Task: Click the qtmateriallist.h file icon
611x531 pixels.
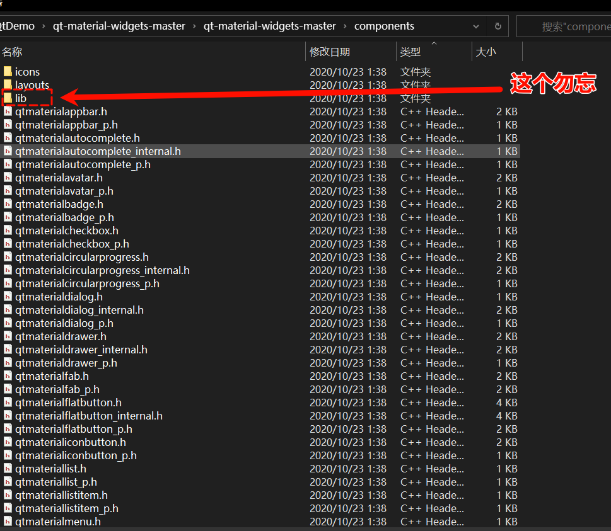Action: (8, 469)
